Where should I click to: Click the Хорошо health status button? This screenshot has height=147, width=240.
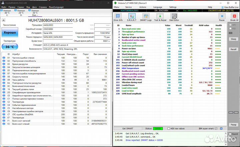[x=10, y=32]
